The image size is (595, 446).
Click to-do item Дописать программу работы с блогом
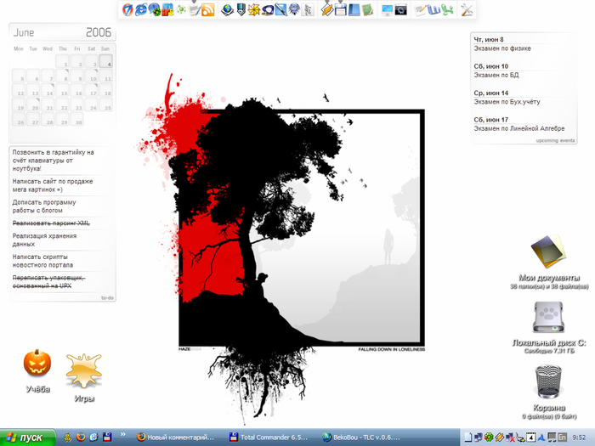pos(44,206)
